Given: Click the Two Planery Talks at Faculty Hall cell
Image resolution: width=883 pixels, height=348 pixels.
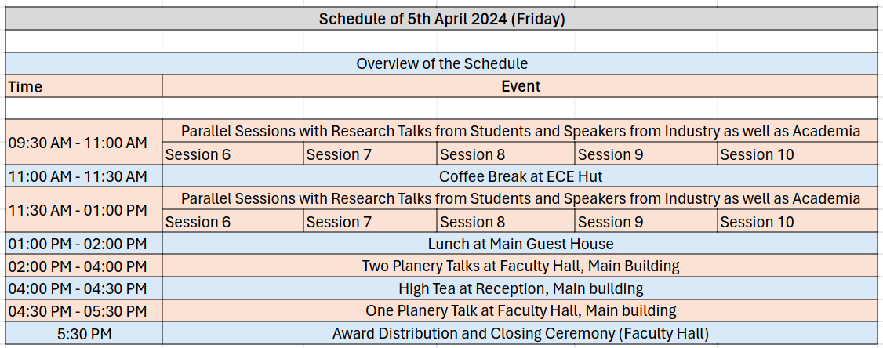Looking at the screenshot, I should coord(520,266).
